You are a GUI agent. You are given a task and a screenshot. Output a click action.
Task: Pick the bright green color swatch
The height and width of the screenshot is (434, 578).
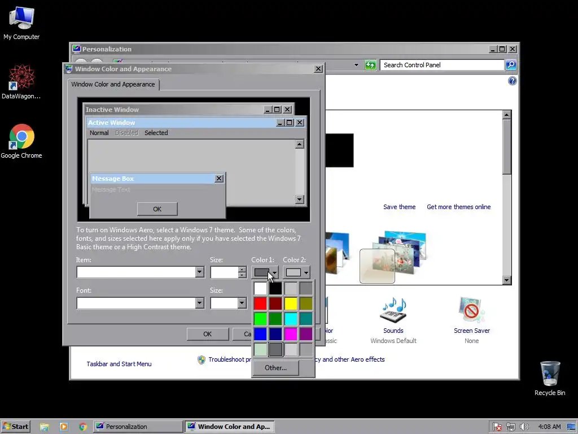coord(260,319)
